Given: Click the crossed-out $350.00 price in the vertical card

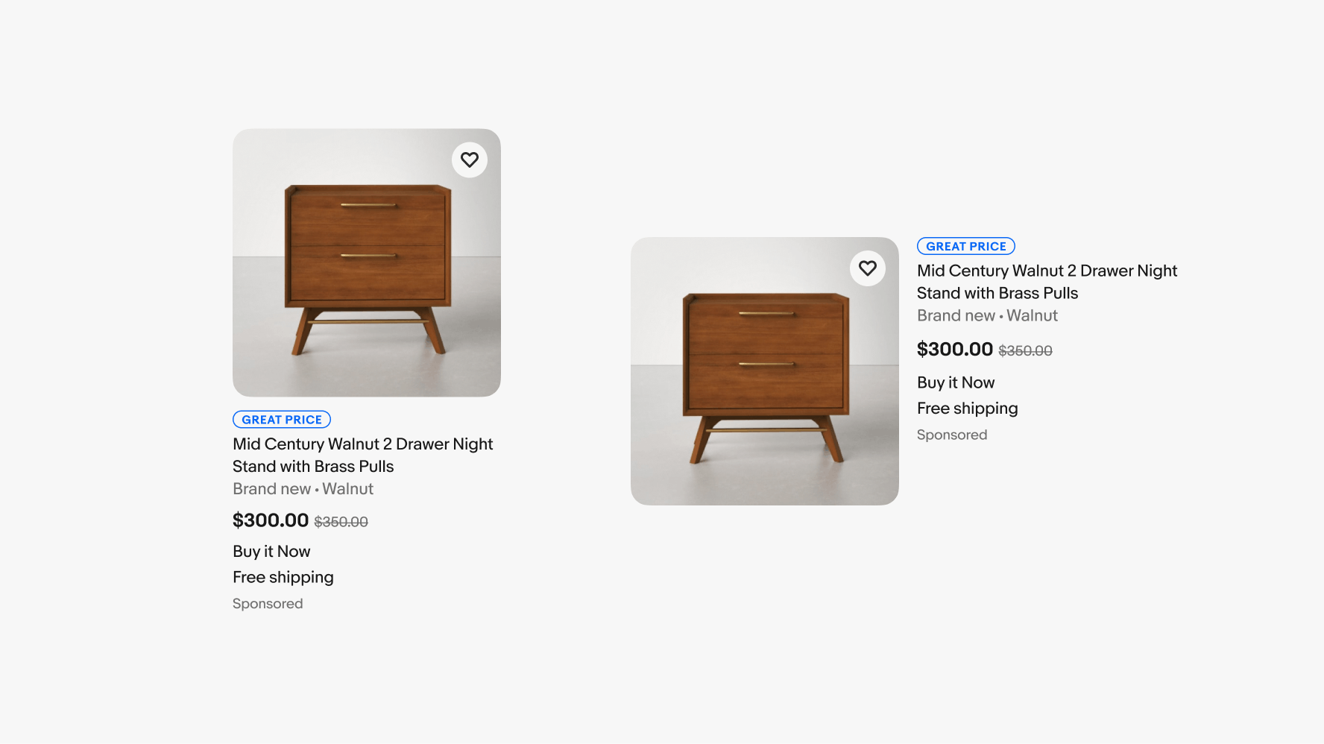Looking at the screenshot, I should coord(341,522).
